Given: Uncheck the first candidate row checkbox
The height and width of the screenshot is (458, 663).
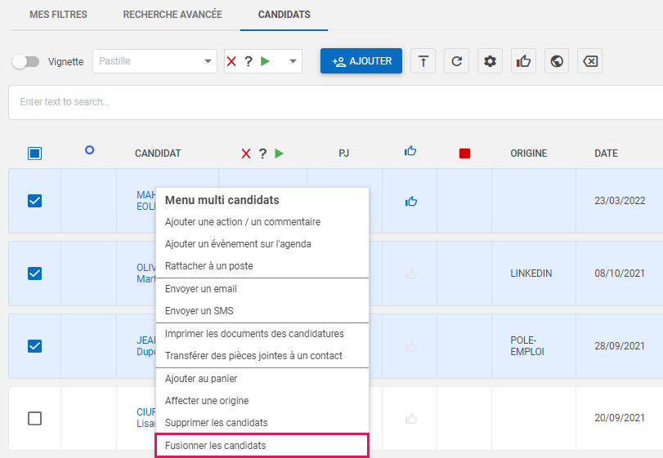Looking at the screenshot, I should pos(34,201).
